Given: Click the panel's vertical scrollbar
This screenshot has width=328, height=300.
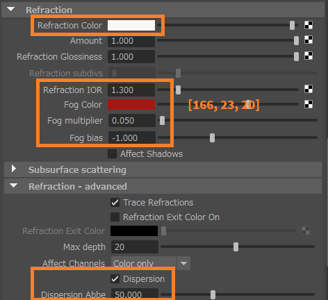Looking at the screenshot, I should 327,201.
